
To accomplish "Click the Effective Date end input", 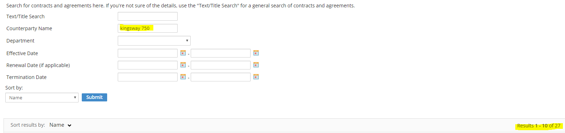I will pos(221,53).
